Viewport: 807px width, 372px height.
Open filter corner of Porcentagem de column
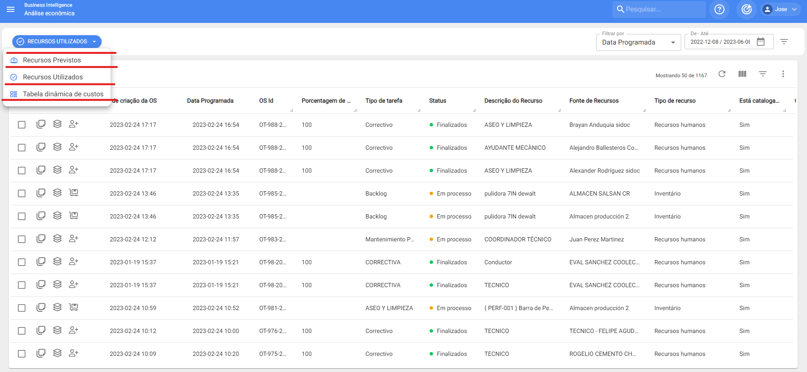(355, 110)
